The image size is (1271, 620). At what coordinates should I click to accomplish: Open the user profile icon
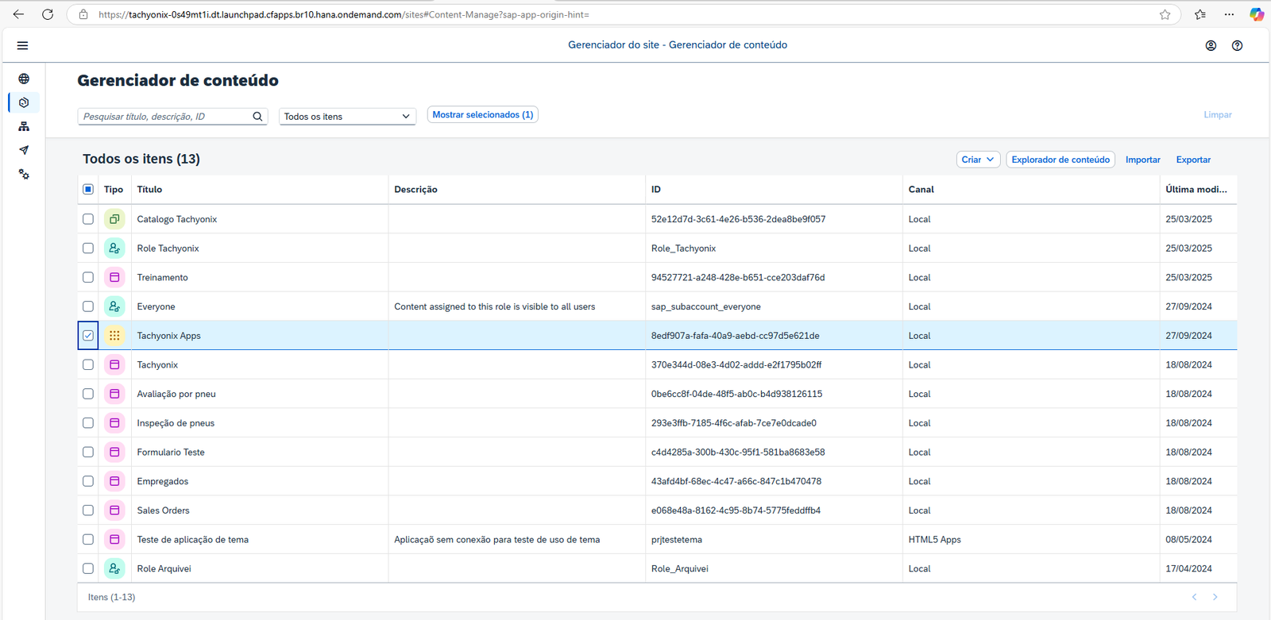click(x=1211, y=45)
